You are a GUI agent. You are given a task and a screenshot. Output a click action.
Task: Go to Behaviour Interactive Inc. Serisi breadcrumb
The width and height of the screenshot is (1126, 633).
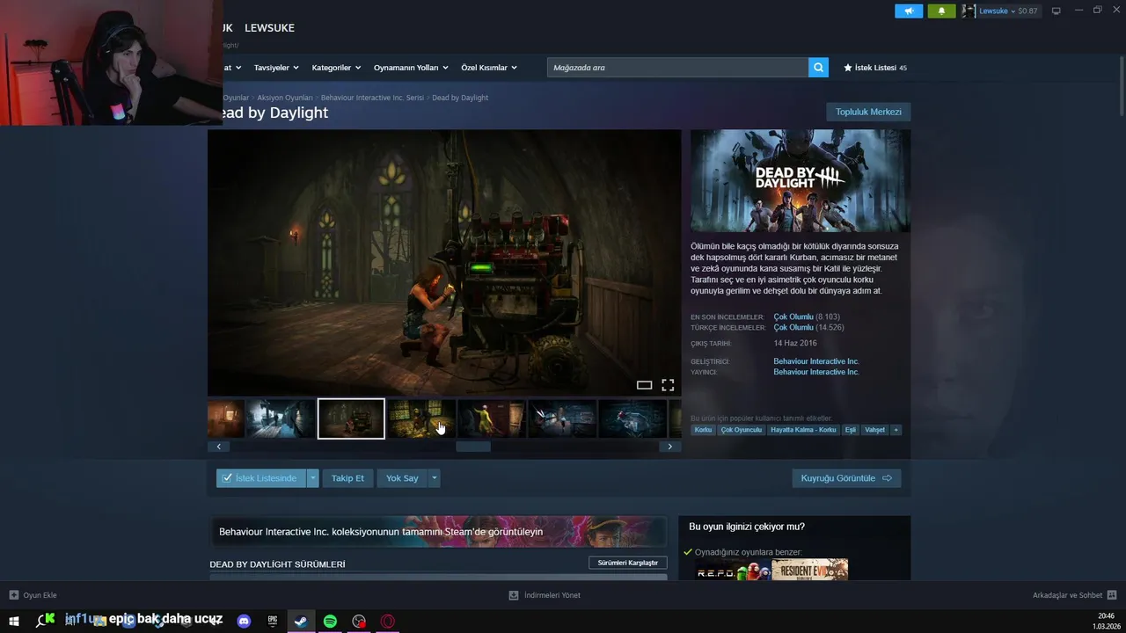click(372, 98)
